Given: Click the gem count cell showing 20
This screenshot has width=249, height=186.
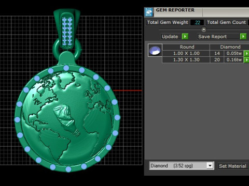Looking at the screenshot, I should click(x=217, y=60).
